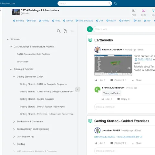
Task: Open the search icon above the wiki tree
Action: pyautogui.click(x=59, y=31)
